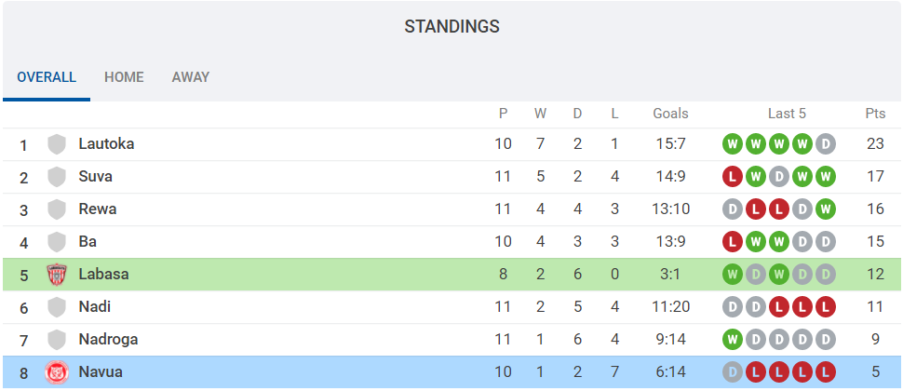This screenshot has height=391, width=903.
Task: Switch to the HOME standings tab
Action: 124,77
